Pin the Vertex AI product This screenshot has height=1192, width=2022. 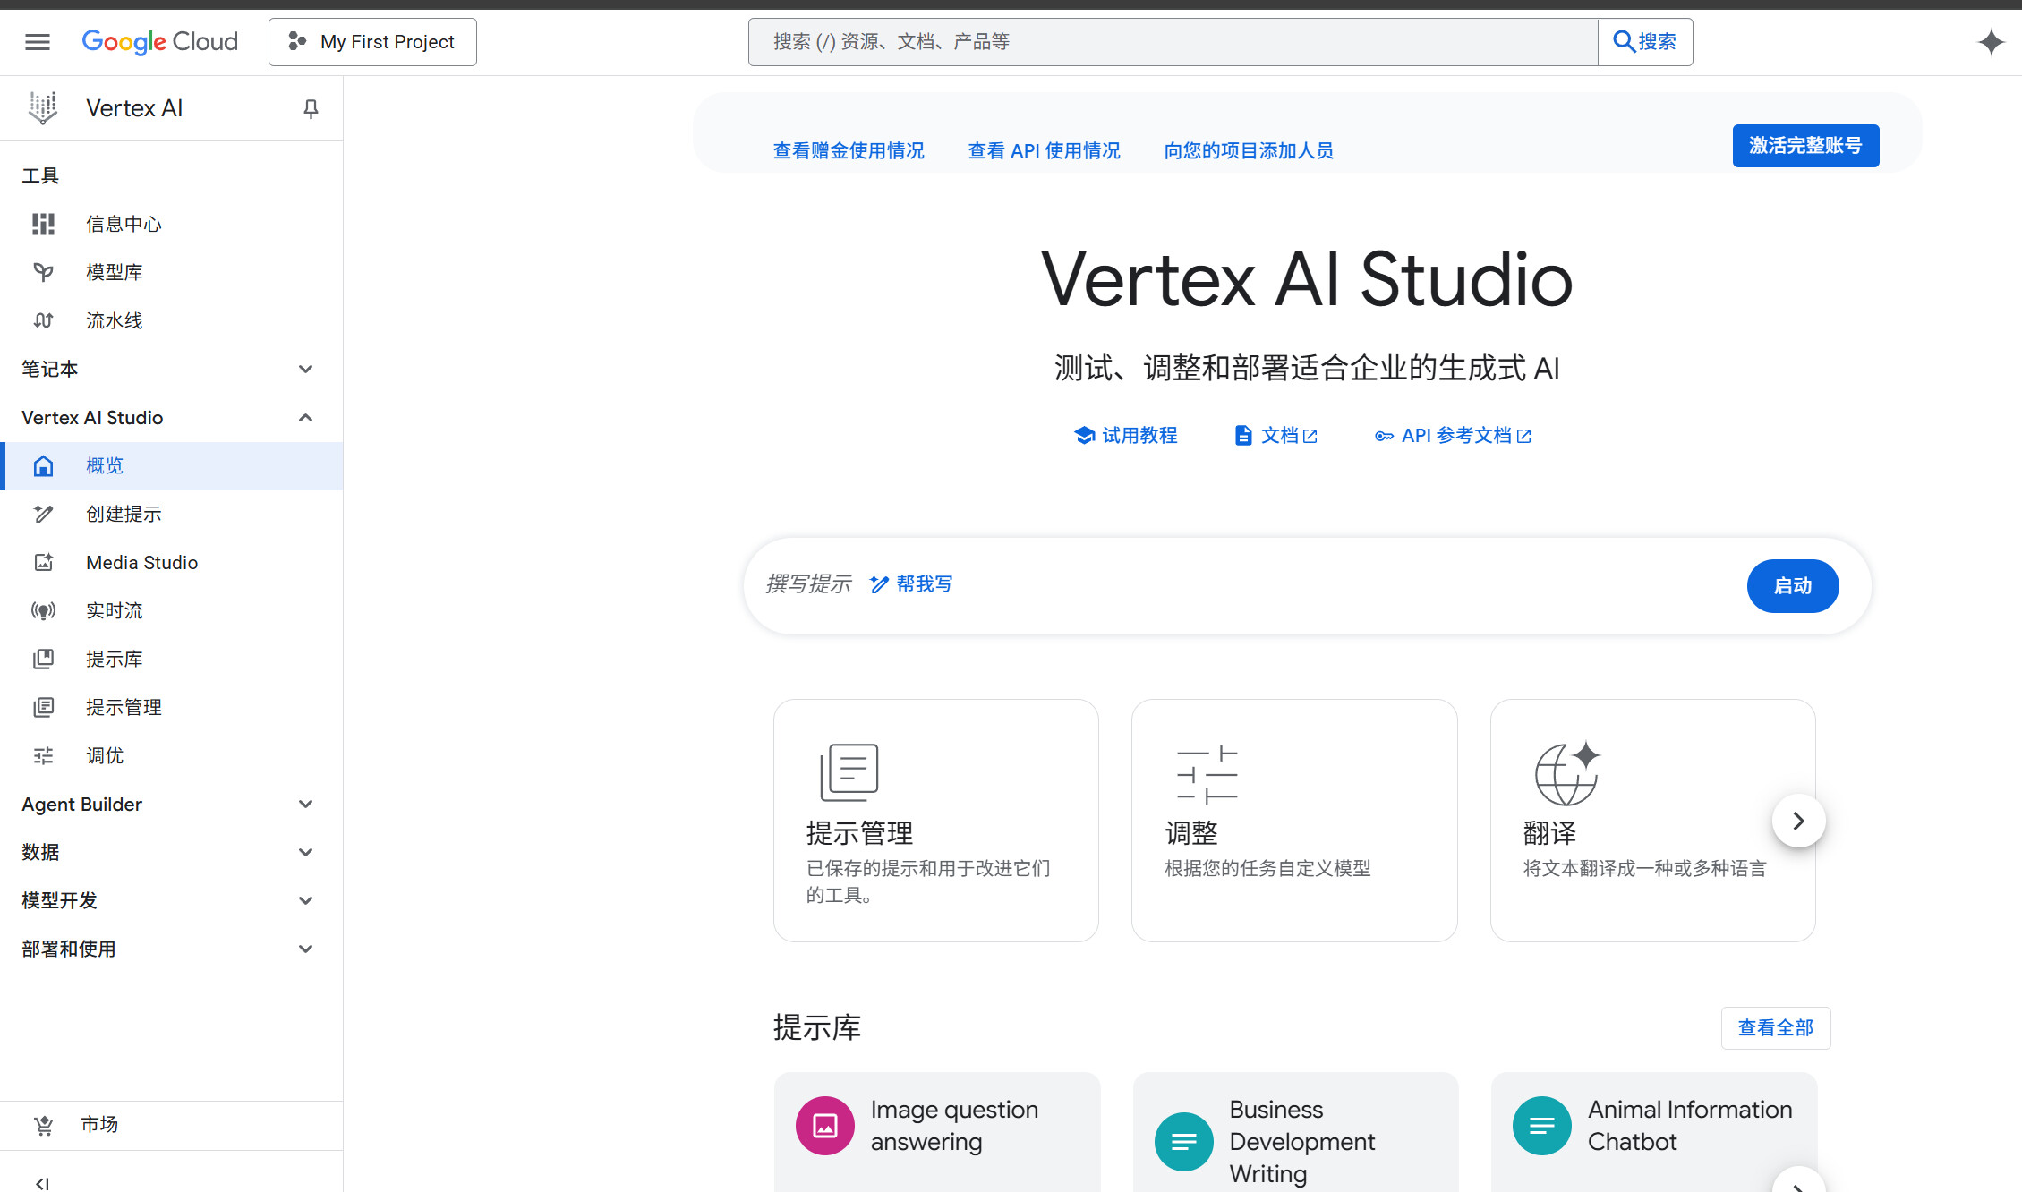tap(311, 108)
